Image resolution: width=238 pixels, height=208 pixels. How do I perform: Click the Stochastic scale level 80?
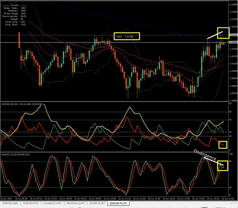230,161
